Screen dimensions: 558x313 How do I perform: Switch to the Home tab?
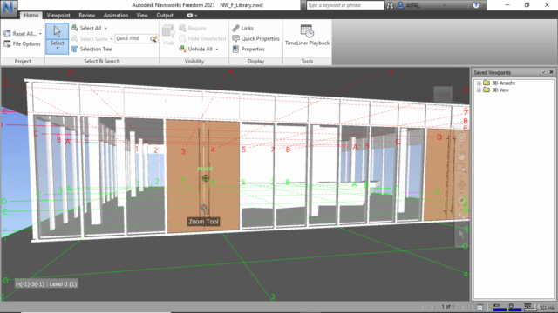(x=31, y=16)
